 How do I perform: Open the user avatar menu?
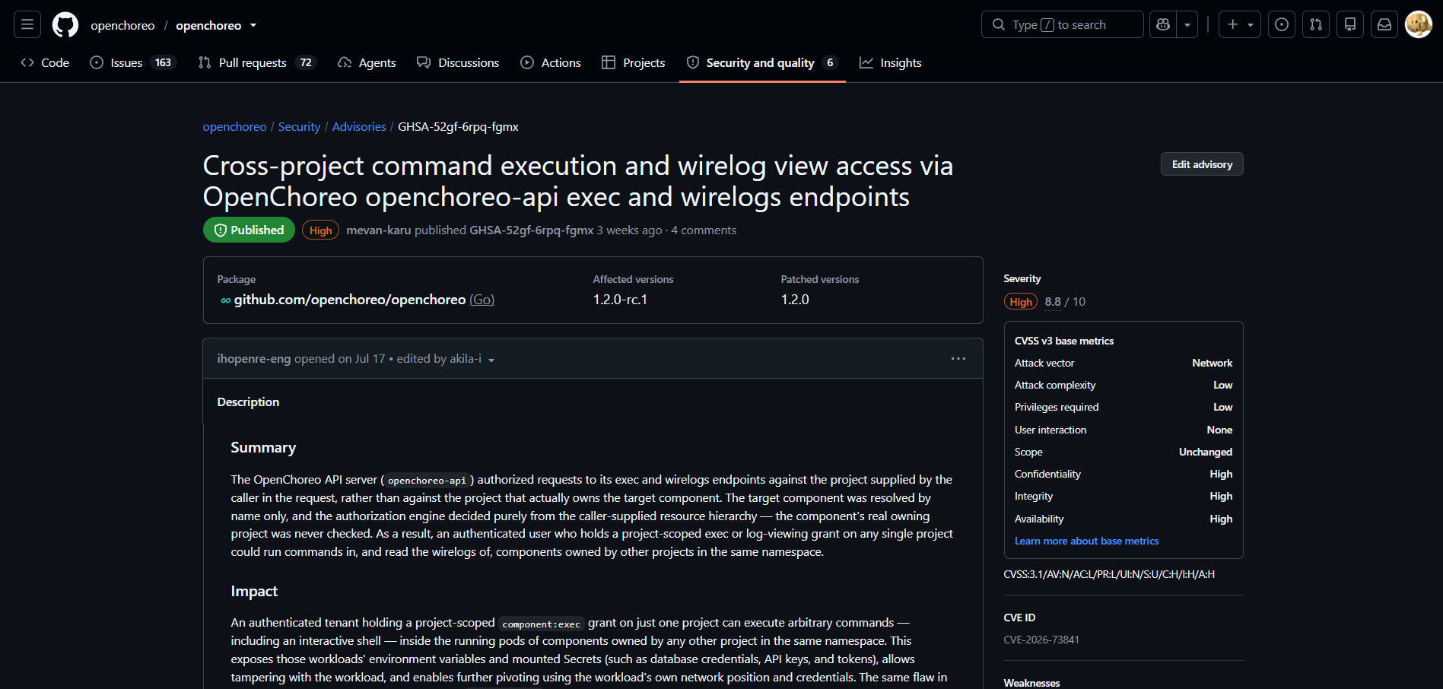point(1419,25)
